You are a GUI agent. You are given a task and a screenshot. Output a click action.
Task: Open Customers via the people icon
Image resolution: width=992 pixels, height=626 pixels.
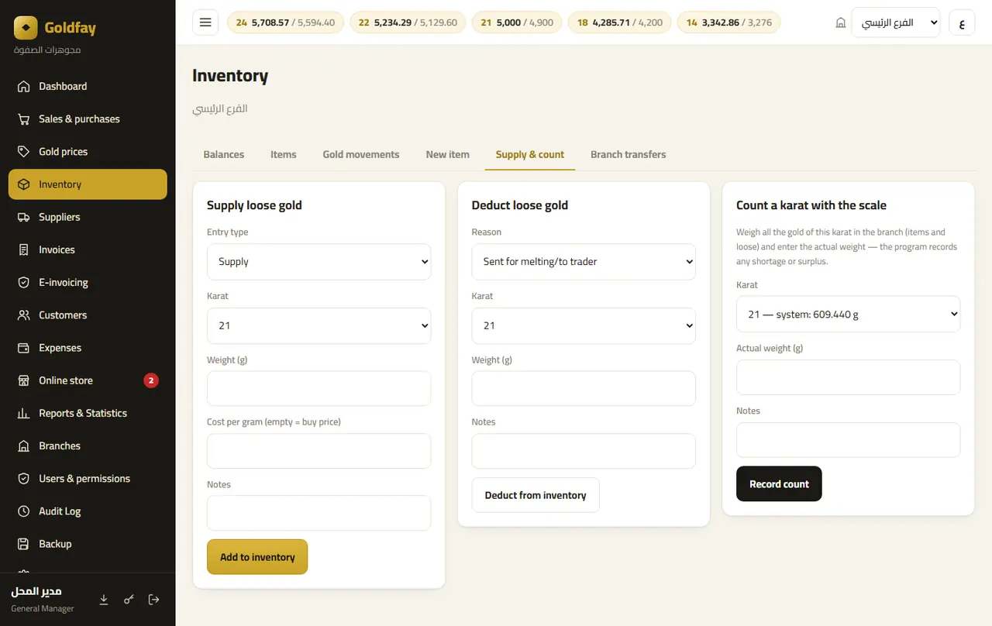[x=24, y=315]
